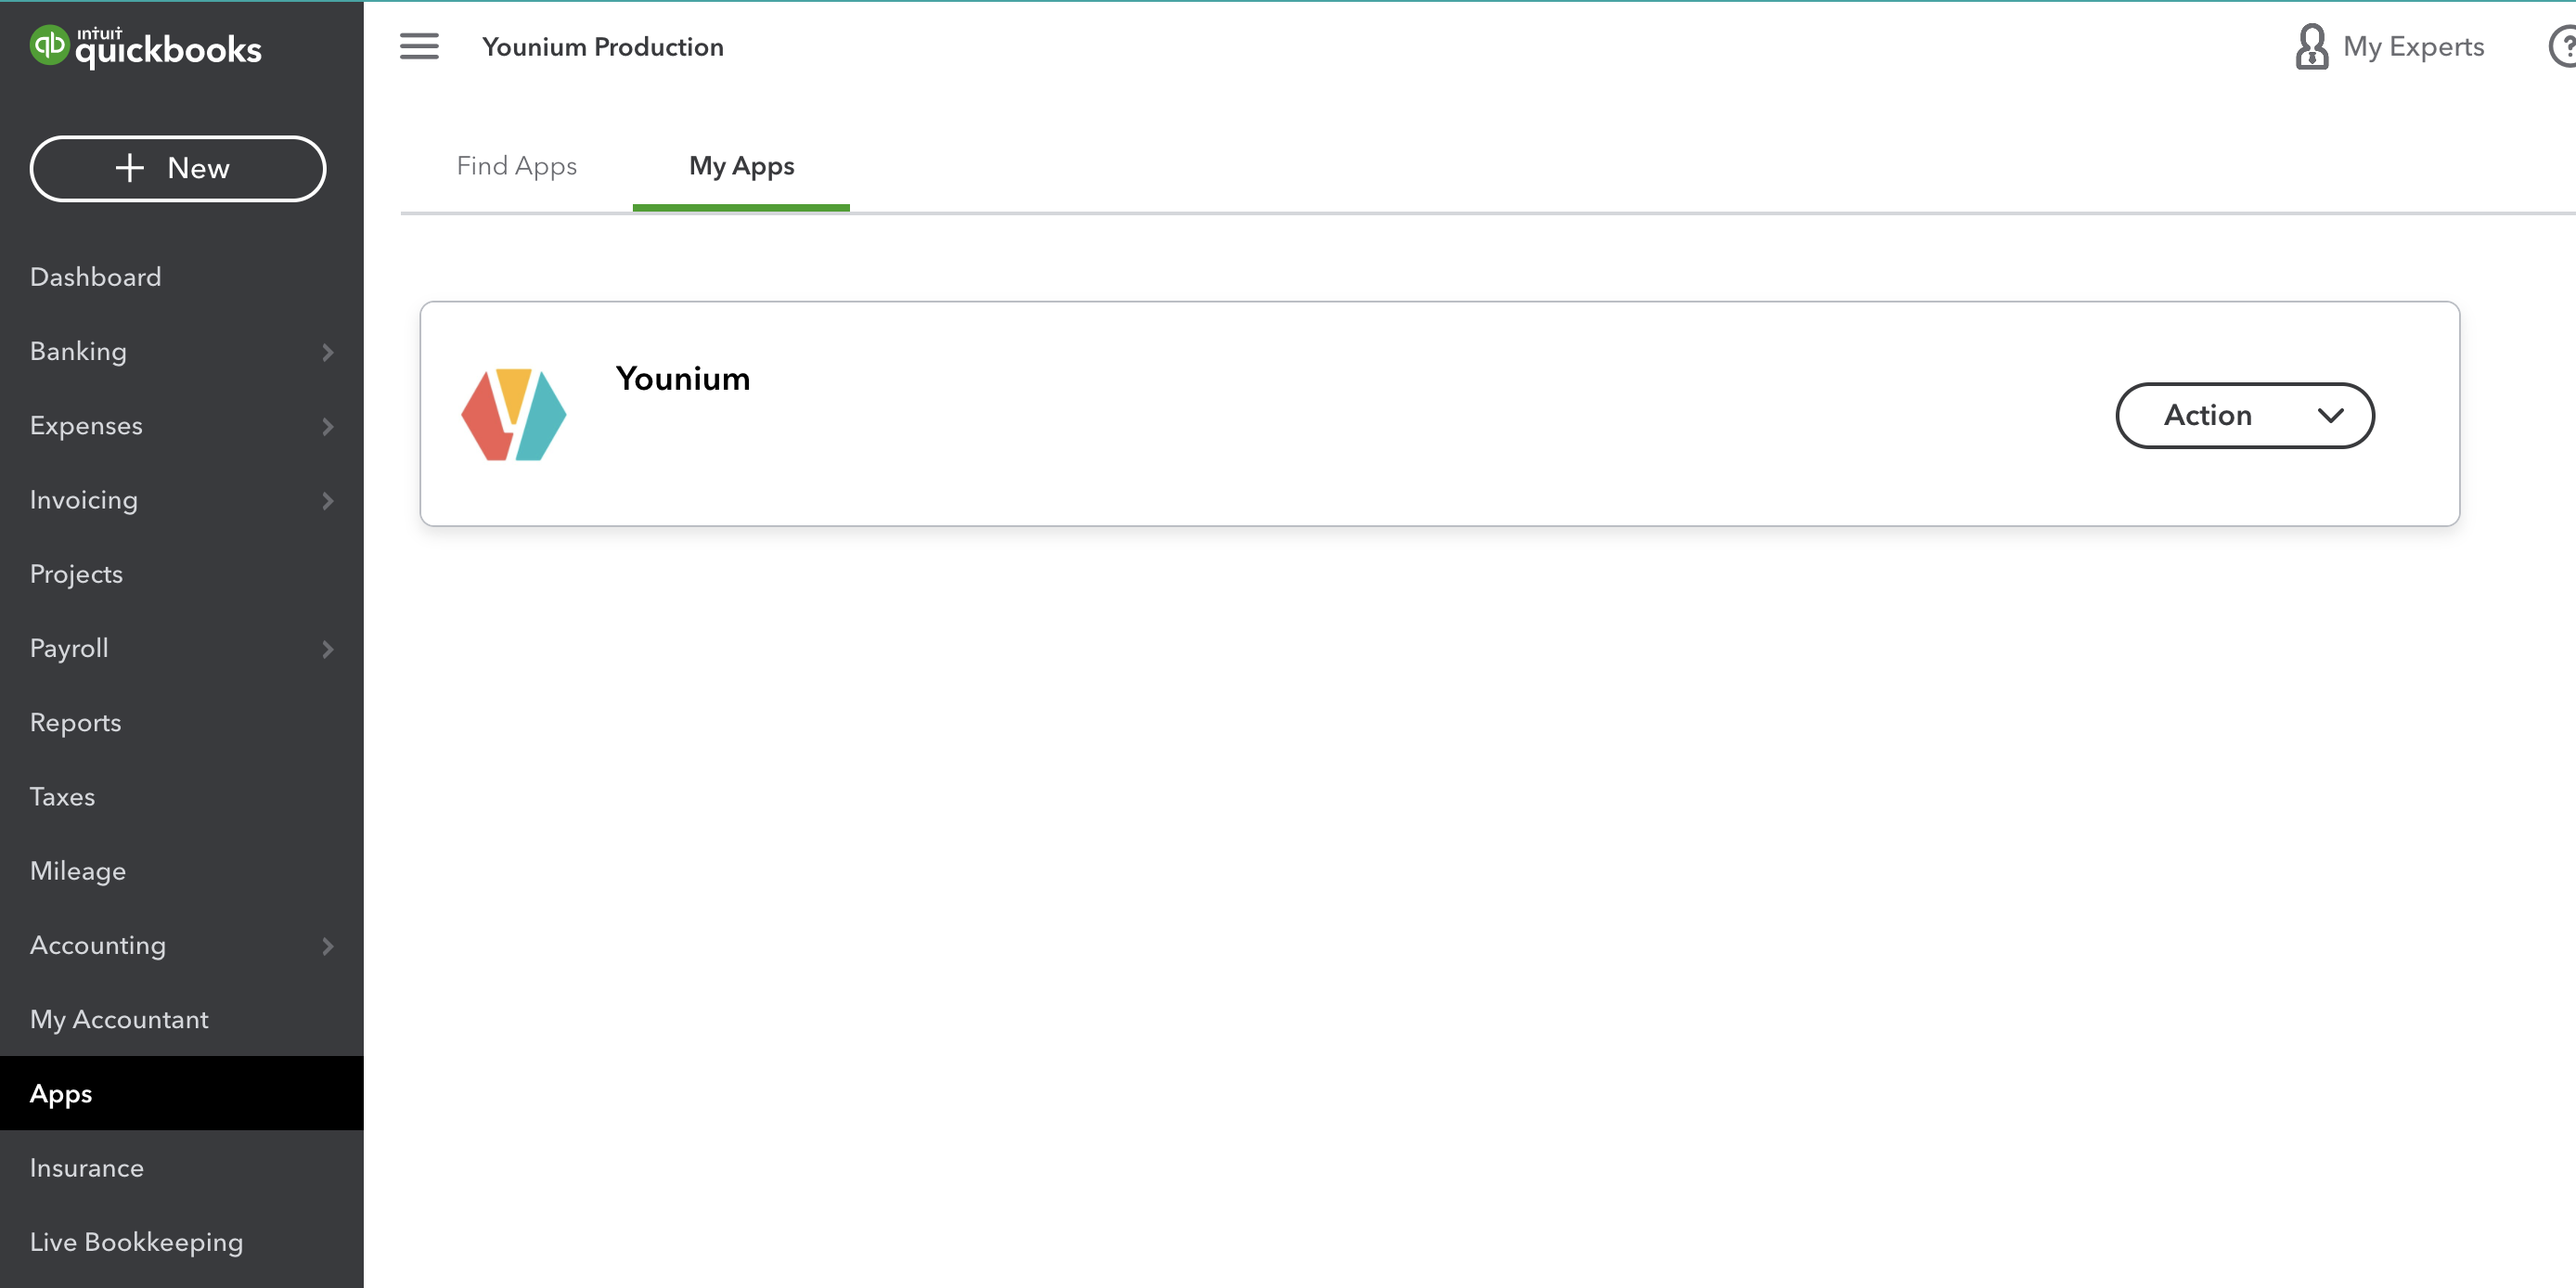
Task: Click the QuickBooks logo
Action: pos(146,47)
